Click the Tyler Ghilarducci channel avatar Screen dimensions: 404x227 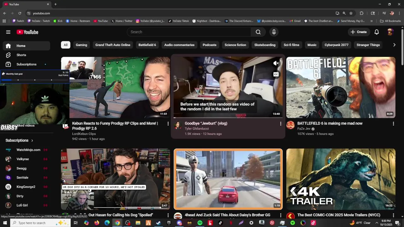(x=178, y=125)
